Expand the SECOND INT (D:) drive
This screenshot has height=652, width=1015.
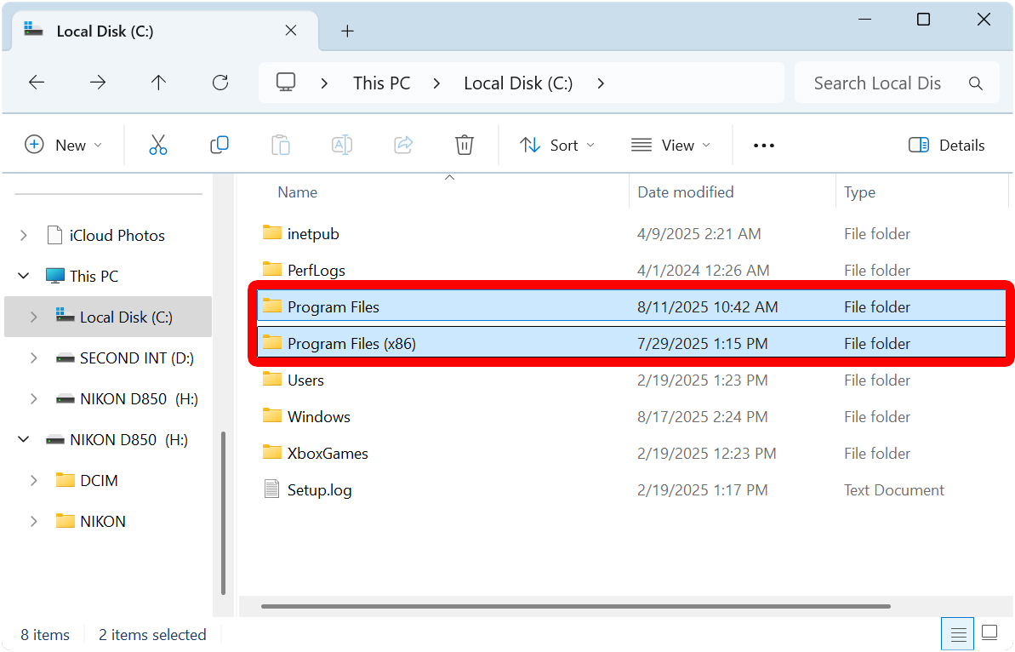point(33,358)
